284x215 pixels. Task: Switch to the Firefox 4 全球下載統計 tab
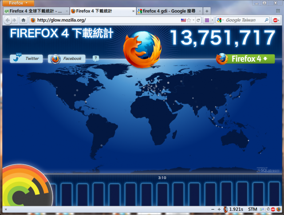click(x=36, y=11)
